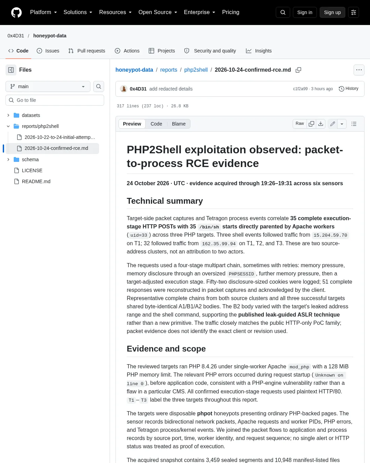Open commit History
370x463 pixels.
(348, 89)
